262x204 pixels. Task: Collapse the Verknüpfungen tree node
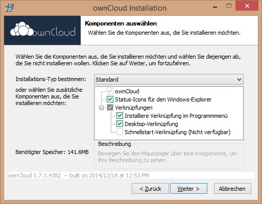click(101, 108)
